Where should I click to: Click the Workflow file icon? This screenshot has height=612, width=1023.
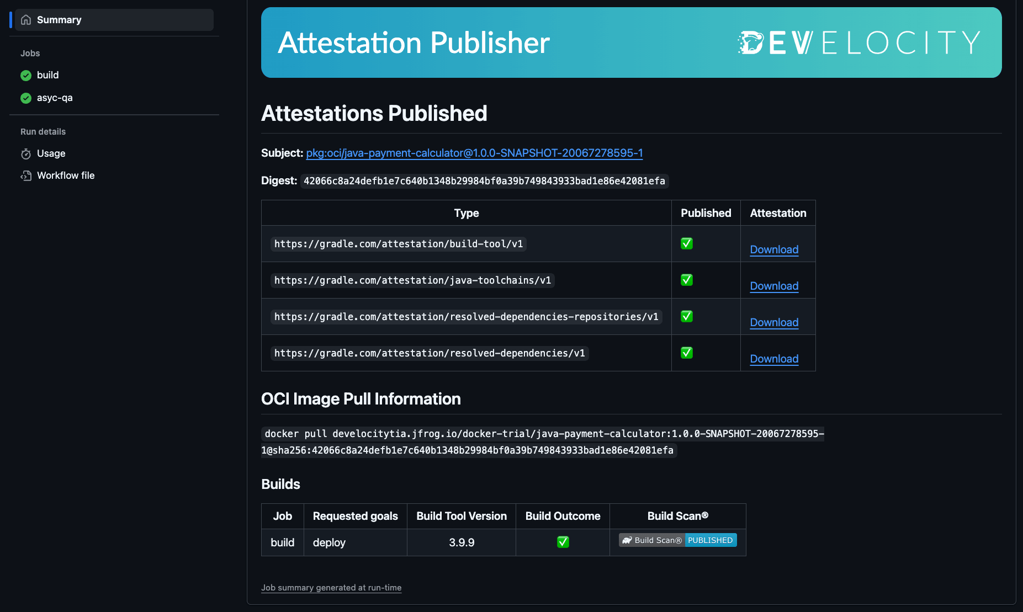pos(26,175)
